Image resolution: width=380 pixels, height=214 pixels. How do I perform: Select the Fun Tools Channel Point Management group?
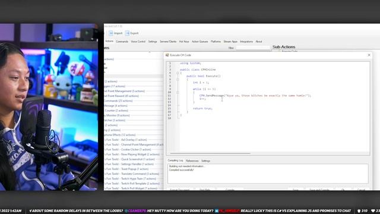coord(134,144)
